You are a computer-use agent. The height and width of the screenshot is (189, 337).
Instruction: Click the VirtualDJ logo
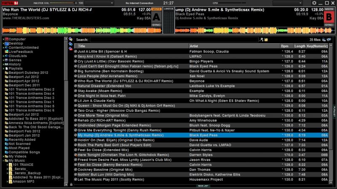[x=10, y=3]
